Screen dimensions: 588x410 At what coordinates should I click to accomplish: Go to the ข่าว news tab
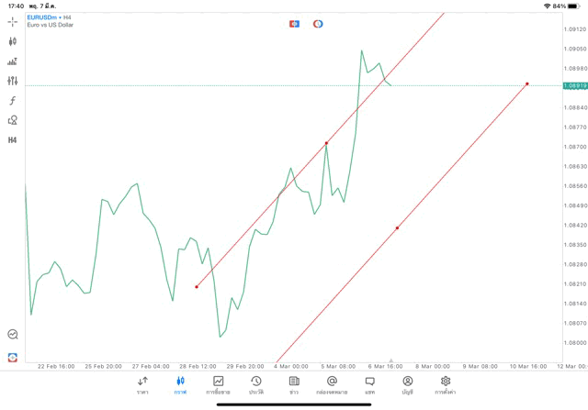point(293,384)
